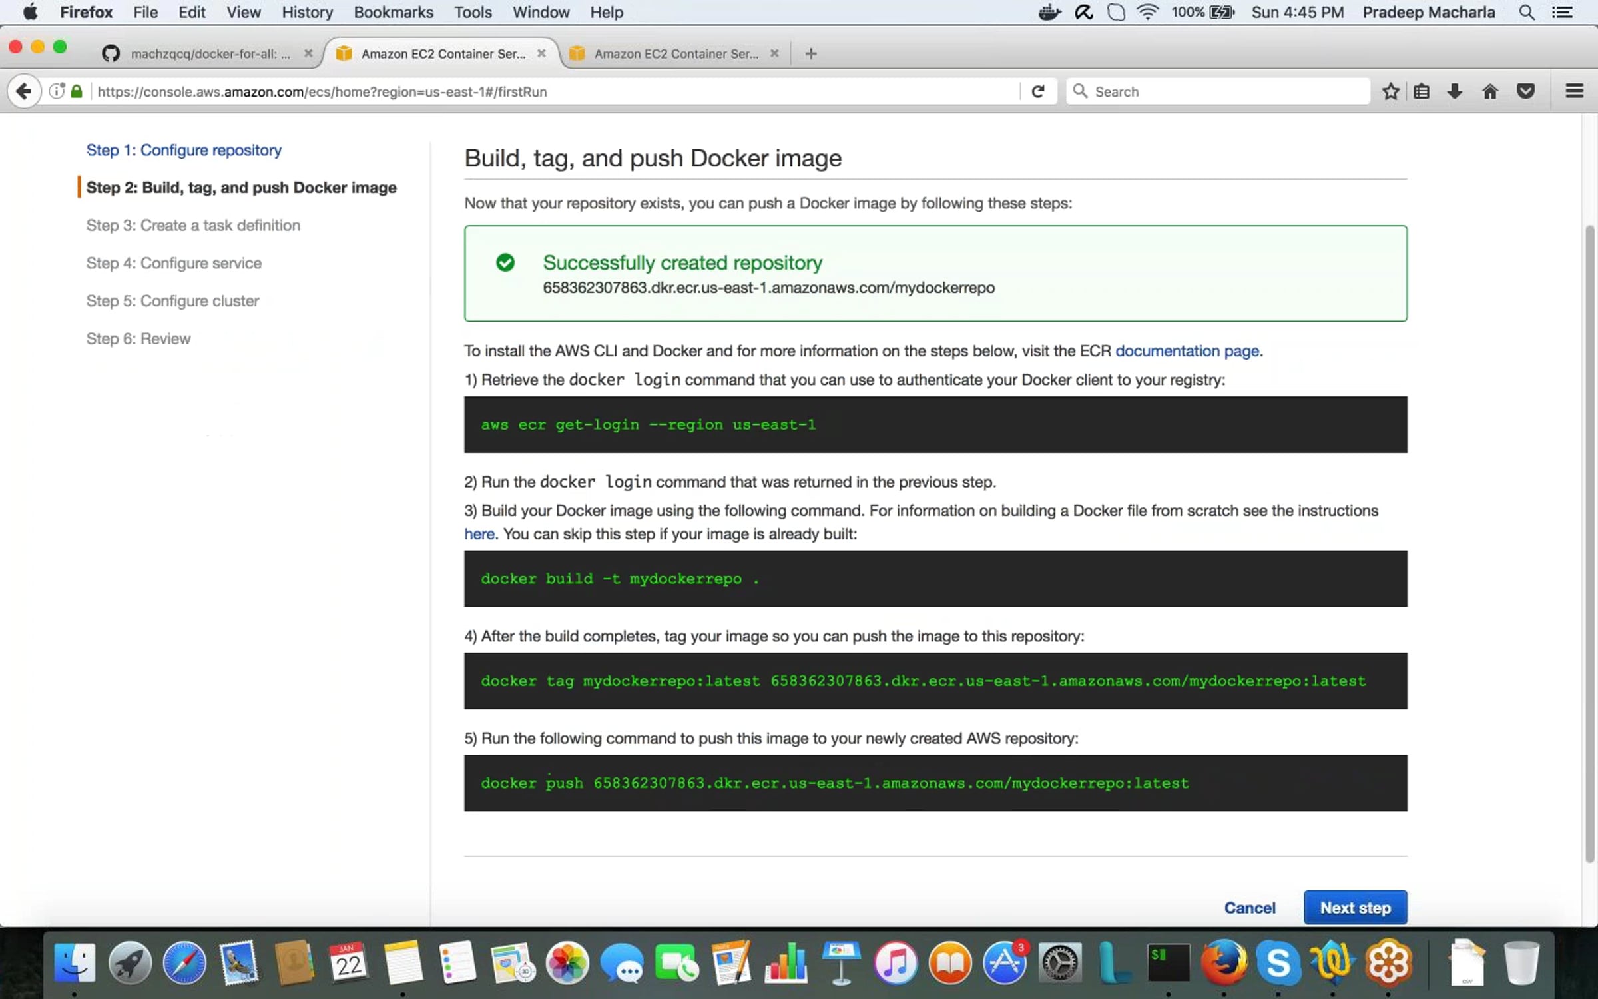
Task: Save page to Pocket icon
Action: click(x=1525, y=91)
